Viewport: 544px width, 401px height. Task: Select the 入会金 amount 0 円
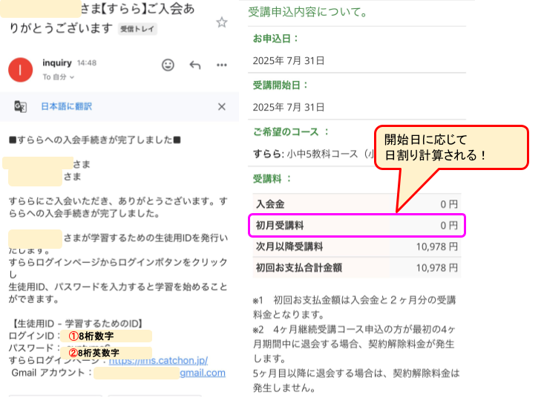point(449,204)
